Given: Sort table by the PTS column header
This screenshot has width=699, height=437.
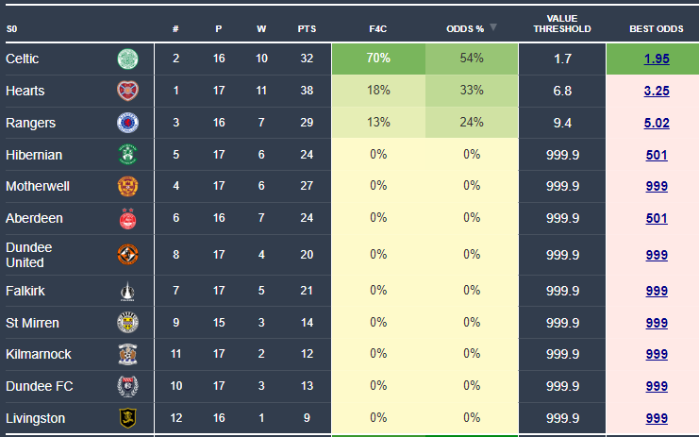Looking at the screenshot, I should [307, 28].
